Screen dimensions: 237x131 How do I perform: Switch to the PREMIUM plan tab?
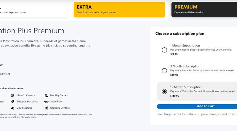tap(204, 10)
